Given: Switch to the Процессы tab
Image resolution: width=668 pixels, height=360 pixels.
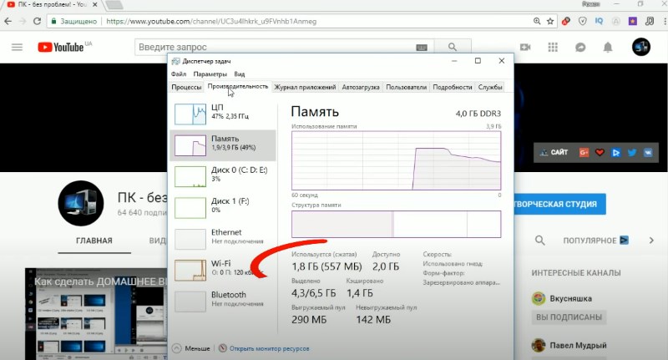Looking at the screenshot, I should pos(186,87).
